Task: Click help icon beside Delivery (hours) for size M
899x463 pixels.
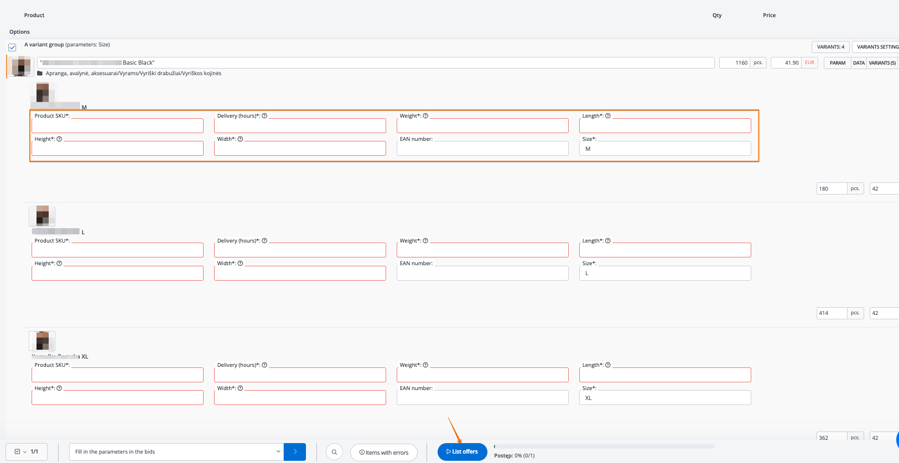Action: 264,116
